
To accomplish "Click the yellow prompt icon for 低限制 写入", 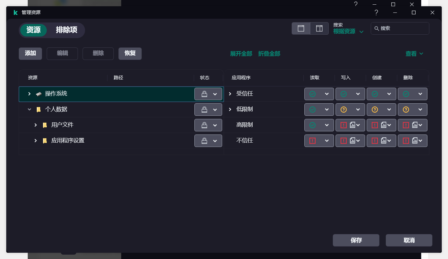I will tap(344, 109).
